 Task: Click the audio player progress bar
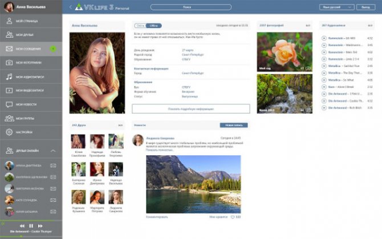[x=31, y=236]
